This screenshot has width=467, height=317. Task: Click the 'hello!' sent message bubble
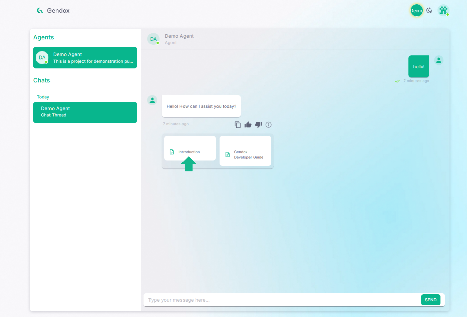coord(419,67)
